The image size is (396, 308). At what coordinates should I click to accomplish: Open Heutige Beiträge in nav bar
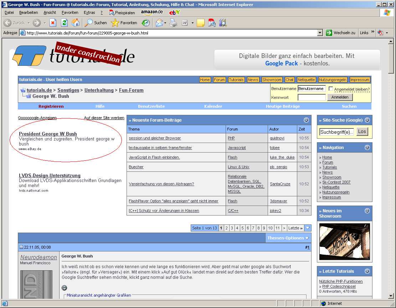click(x=283, y=106)
